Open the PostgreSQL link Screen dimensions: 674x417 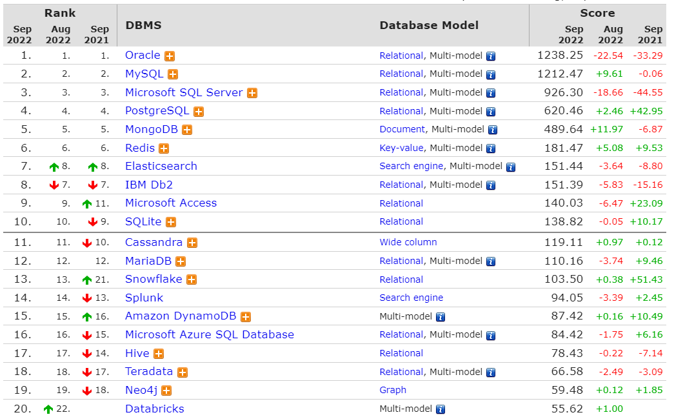point(157,111)
